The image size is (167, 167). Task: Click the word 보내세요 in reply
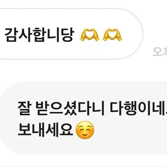point(45,130)
